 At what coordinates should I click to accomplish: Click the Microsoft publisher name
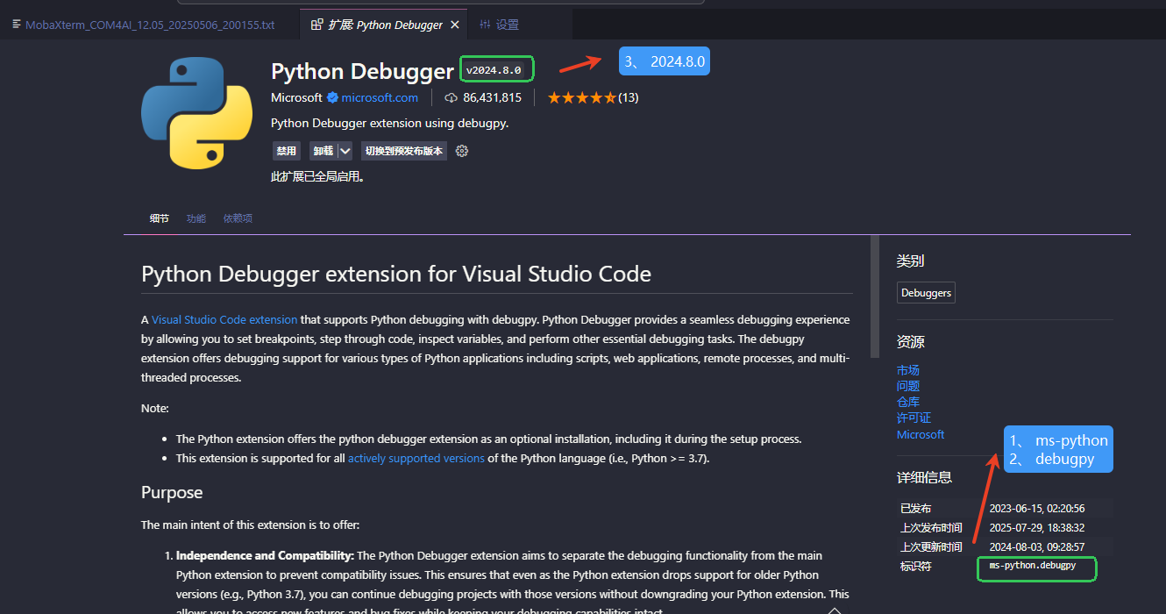297,97
